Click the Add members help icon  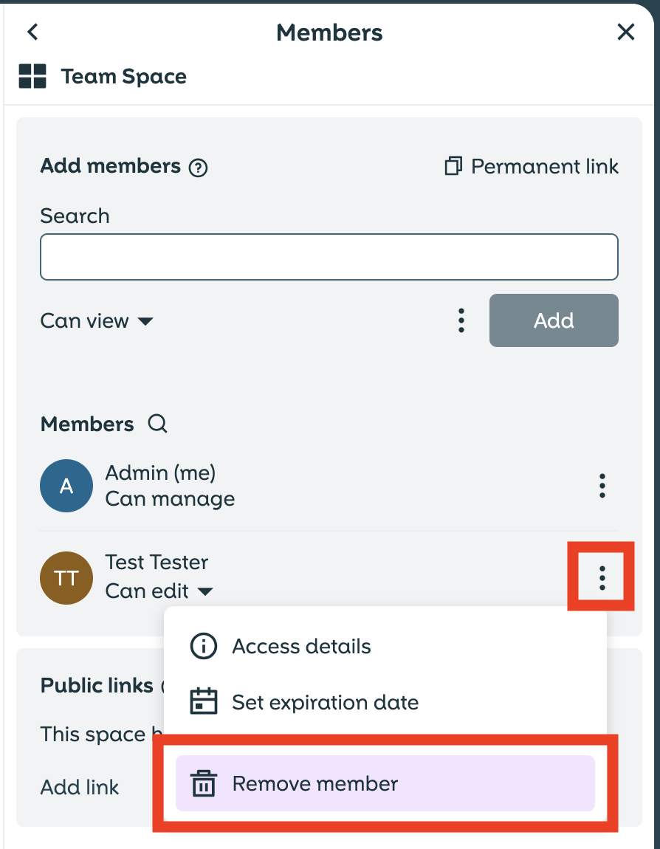198,168
